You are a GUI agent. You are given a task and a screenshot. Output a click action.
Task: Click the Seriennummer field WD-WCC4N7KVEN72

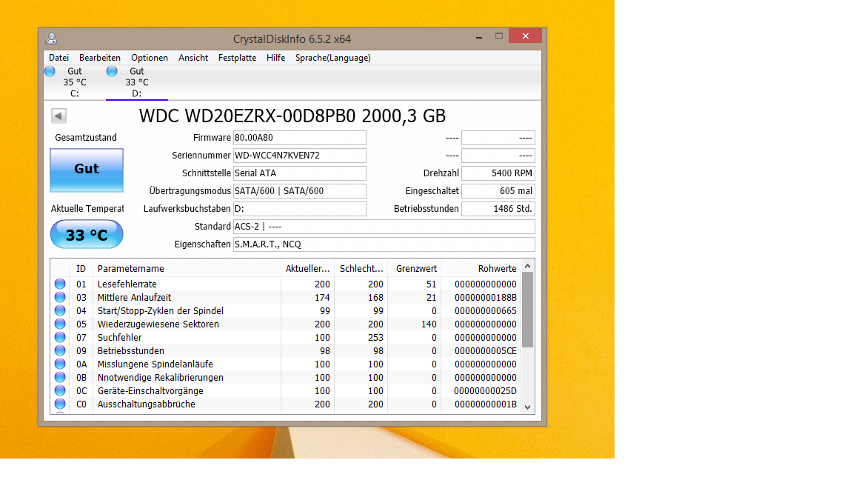tap(300, 156)
